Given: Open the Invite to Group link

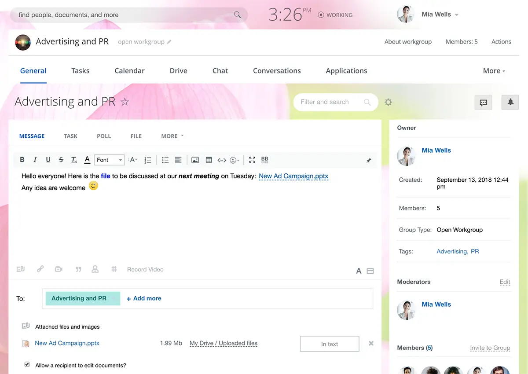Looking at the screenshot, I should (490, 348).
